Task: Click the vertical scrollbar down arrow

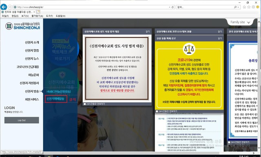Action: pos(259,147)
